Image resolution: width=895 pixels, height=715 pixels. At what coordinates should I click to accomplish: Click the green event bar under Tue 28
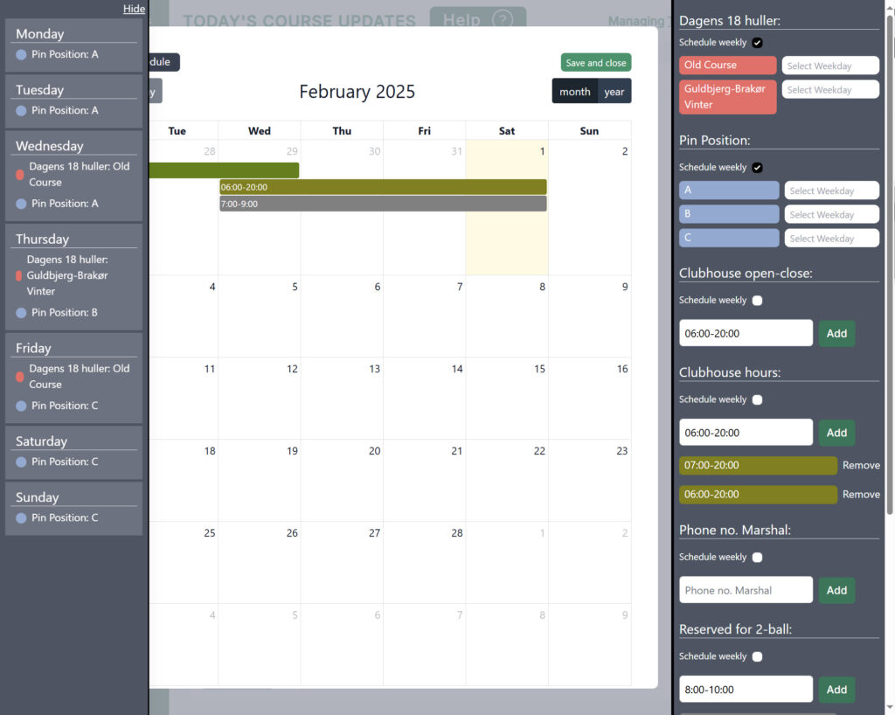(224, 170)
